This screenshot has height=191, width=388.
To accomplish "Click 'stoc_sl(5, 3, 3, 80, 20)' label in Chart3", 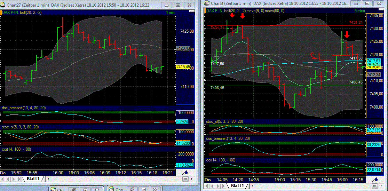I will click(x=224, y=121).
